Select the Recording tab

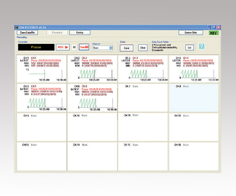[x=57, y=33]
